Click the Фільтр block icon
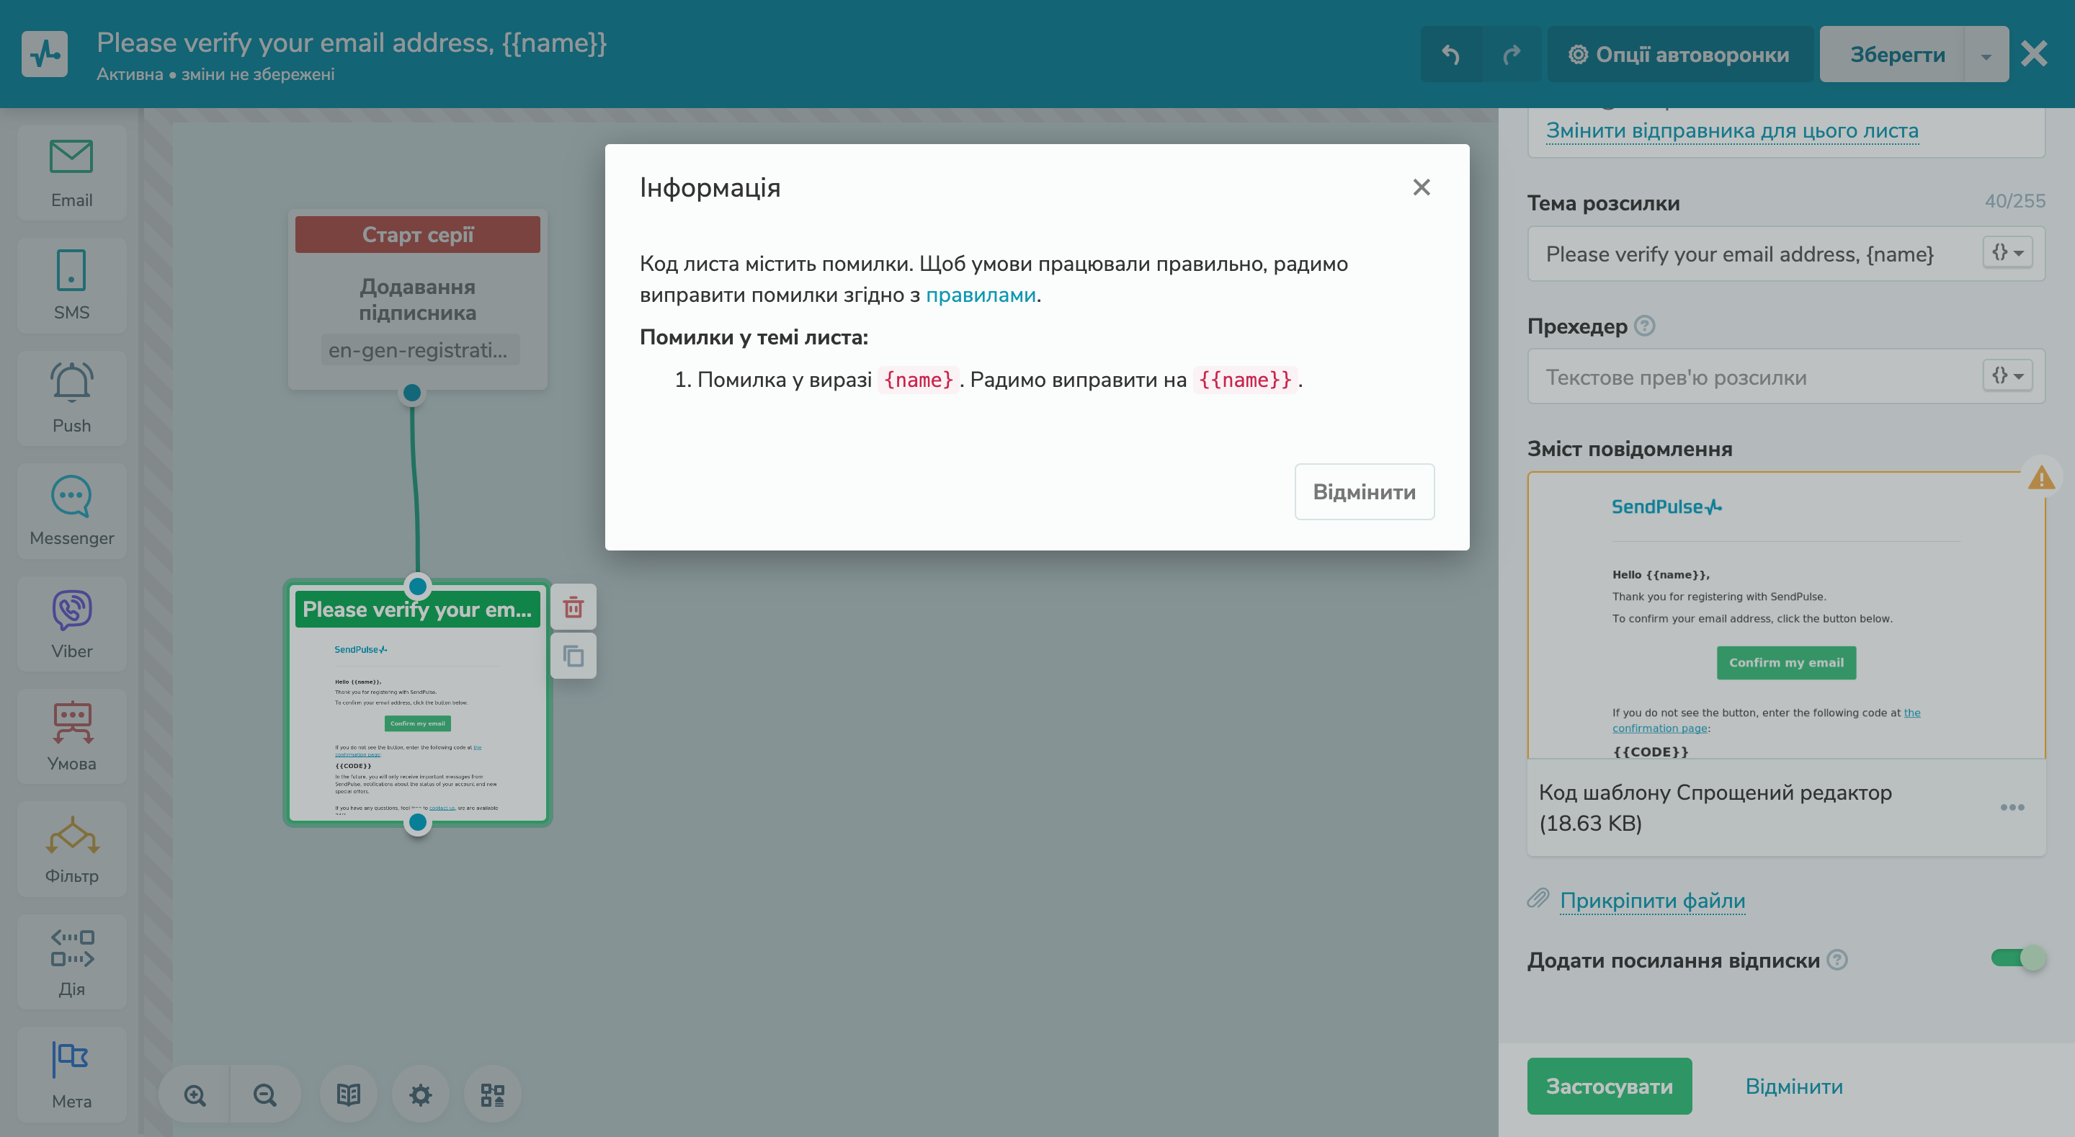 point(72,849)
